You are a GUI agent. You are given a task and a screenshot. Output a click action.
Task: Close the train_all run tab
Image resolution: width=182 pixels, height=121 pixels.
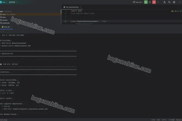click(x=11, y=27)
